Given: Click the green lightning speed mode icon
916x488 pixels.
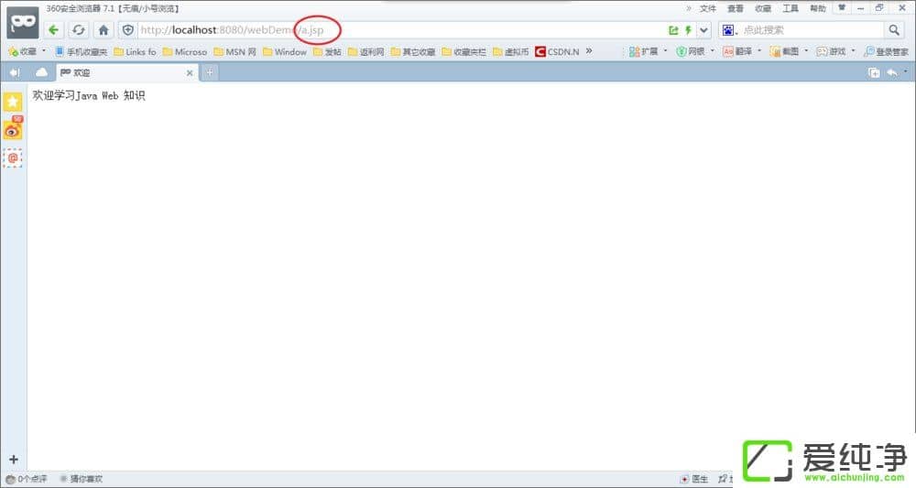Looking at the screenshot, I should pyautogui.click(x=688, y=29).
